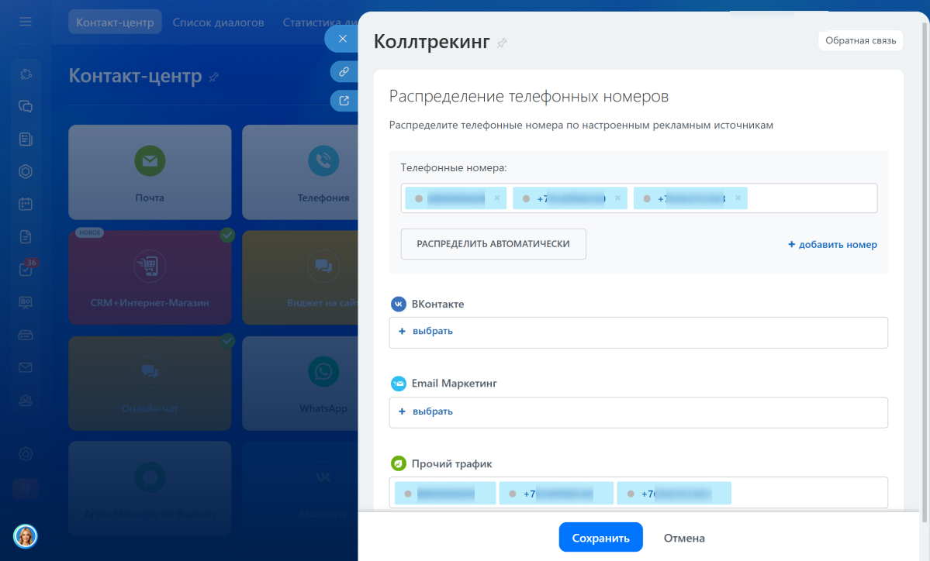
Task: Click the добавить номер link
Action: click(832, 245)
